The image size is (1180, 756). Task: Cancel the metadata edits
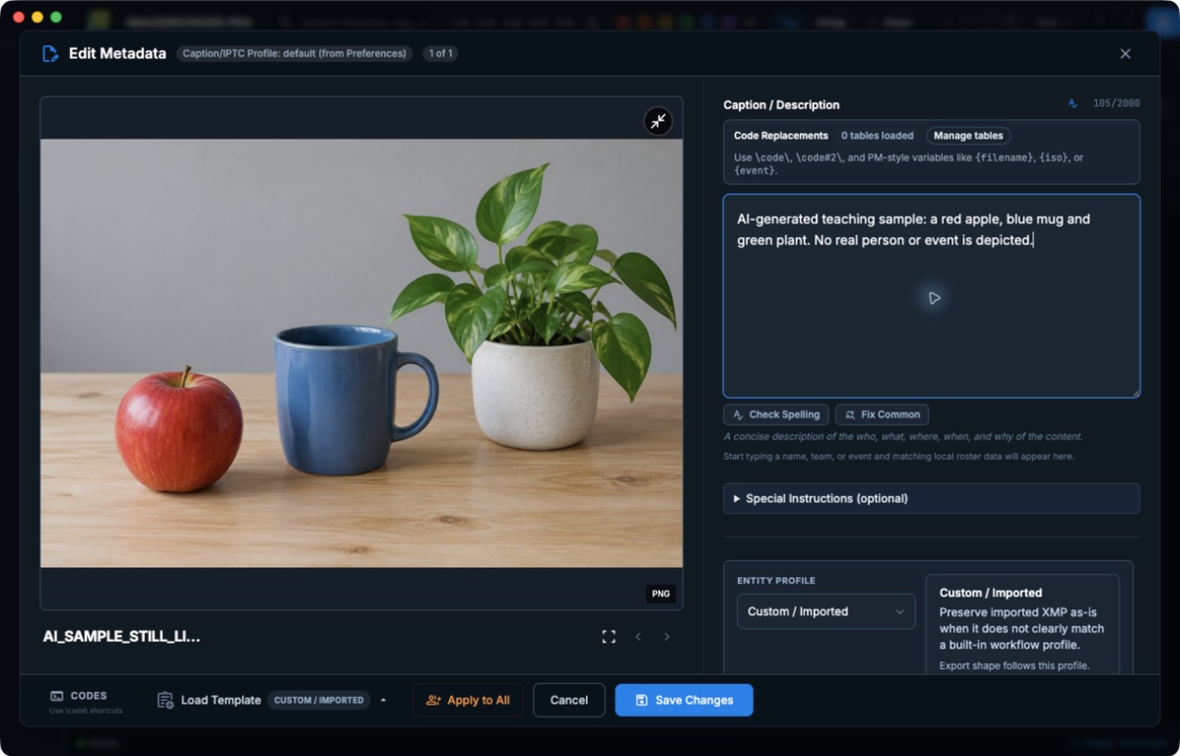pyautogui.click(x=569, y=700)
